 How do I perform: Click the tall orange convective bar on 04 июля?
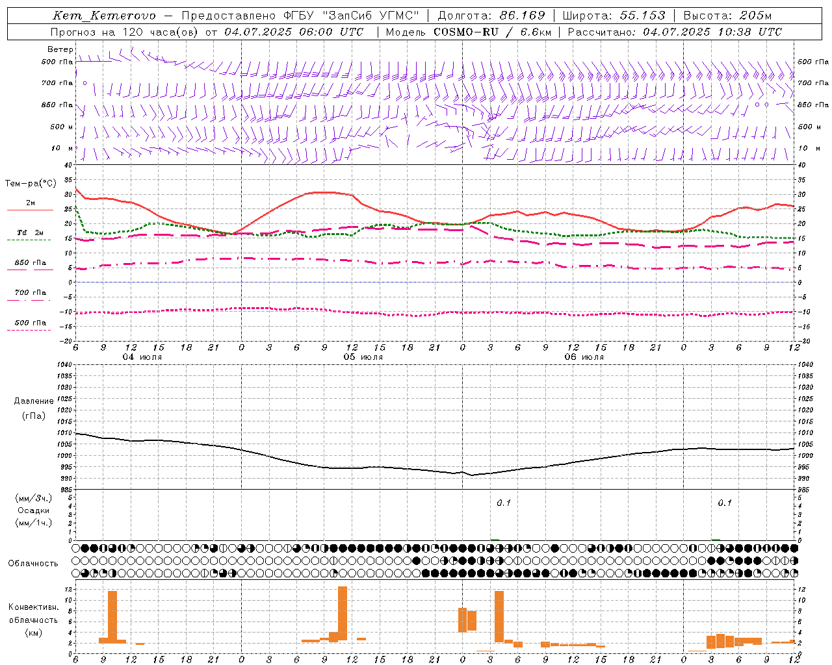pyautogui.click(x=112, y=616)
